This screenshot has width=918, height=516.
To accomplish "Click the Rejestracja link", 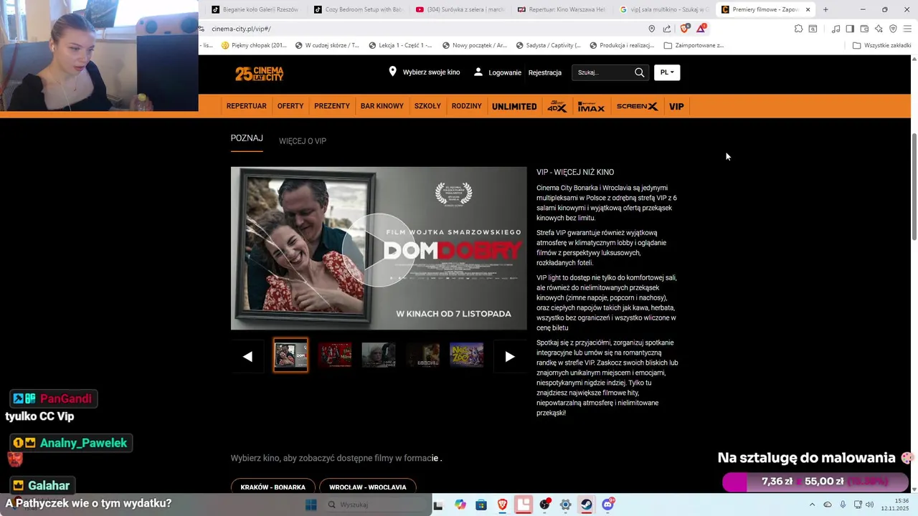I will point(545,72).
